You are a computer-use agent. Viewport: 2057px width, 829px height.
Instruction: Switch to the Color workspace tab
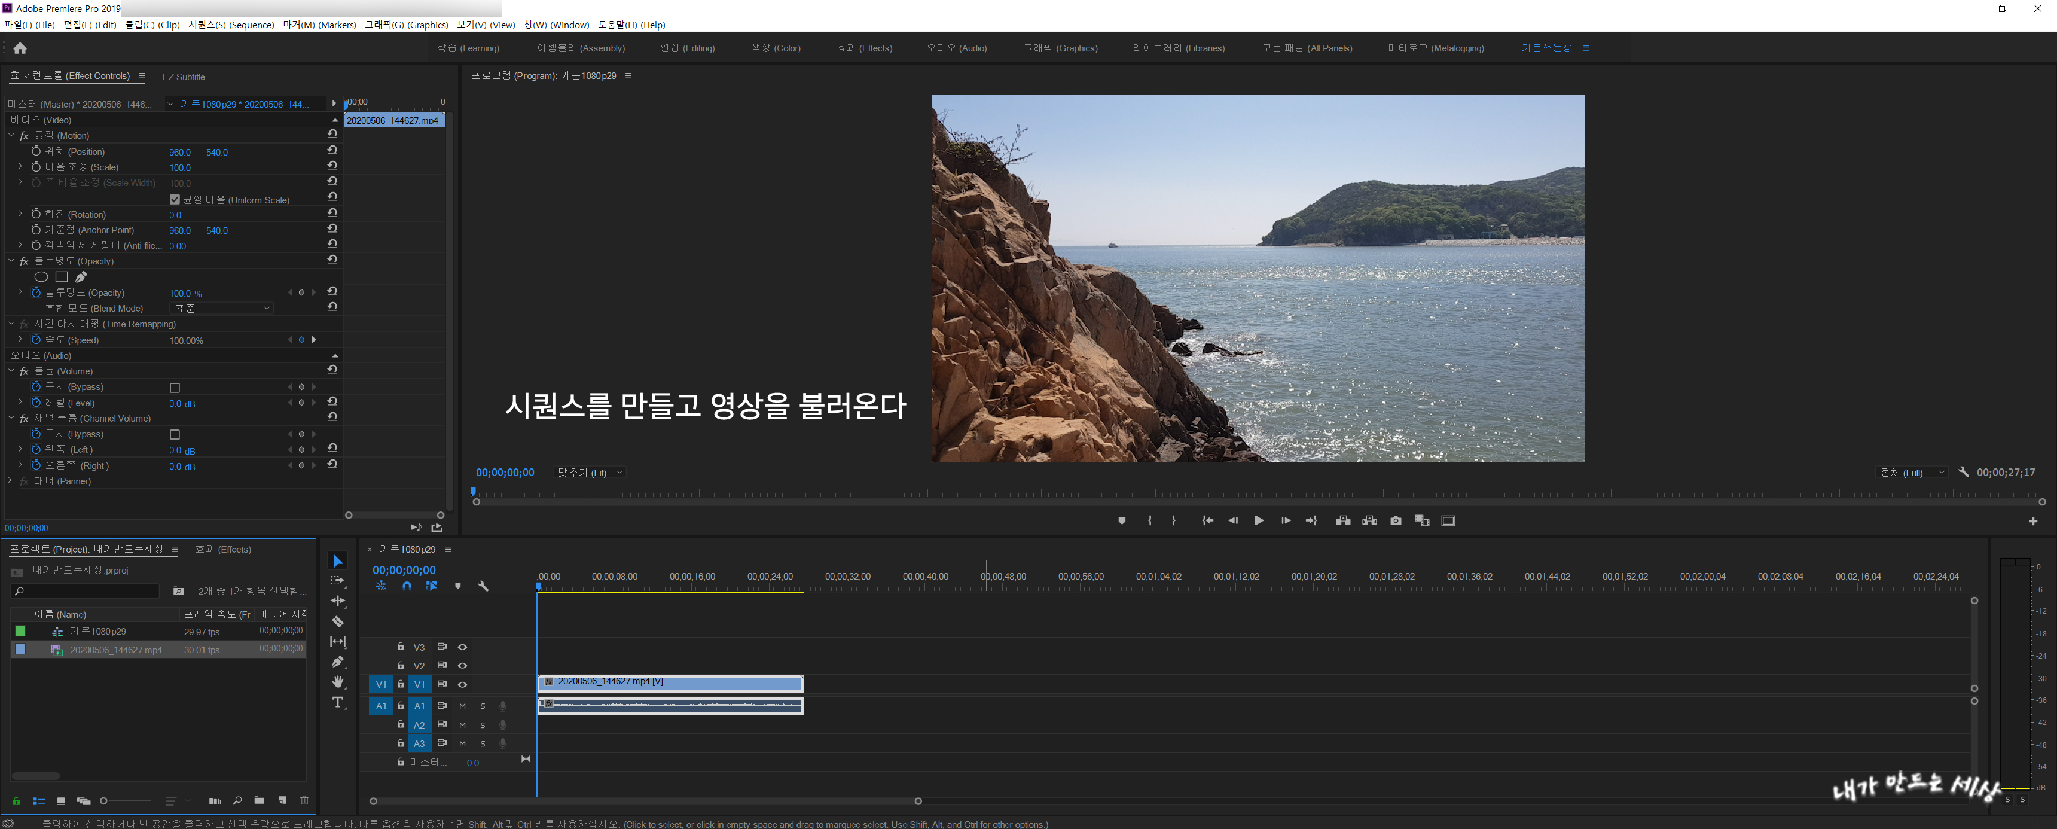[776, 48]
